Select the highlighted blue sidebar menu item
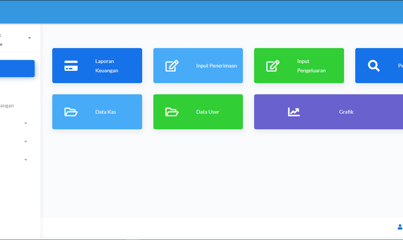Image resolution: width=403 pixels, height=240 pixels. coord(17,69)
